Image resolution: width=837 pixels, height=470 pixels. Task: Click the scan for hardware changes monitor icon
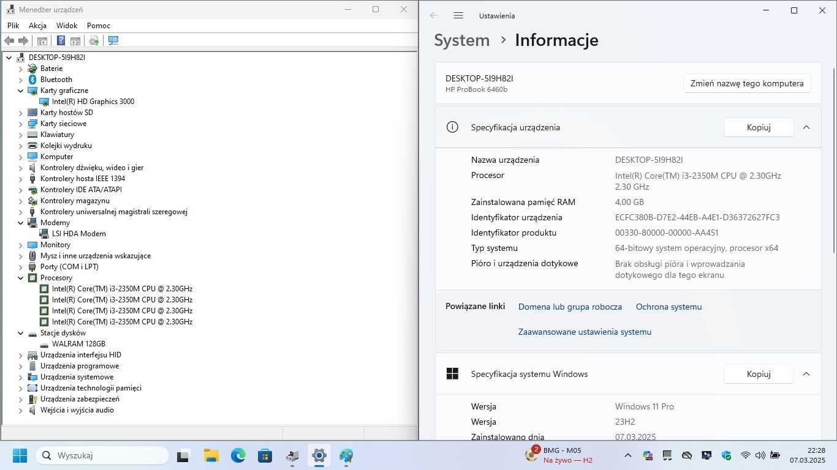pos(113,41)
